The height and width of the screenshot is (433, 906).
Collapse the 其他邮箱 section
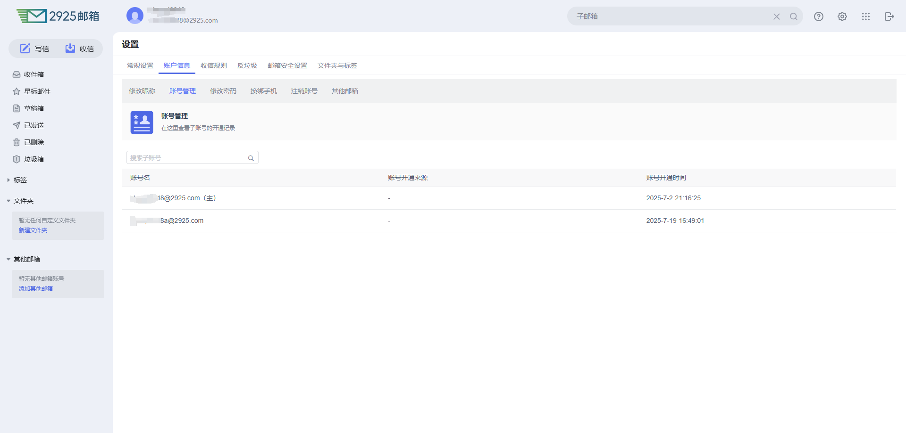point(8,259)
